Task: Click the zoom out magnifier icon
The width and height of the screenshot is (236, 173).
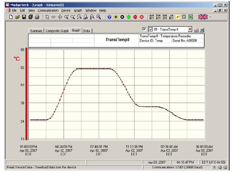Action: point(73,17)
